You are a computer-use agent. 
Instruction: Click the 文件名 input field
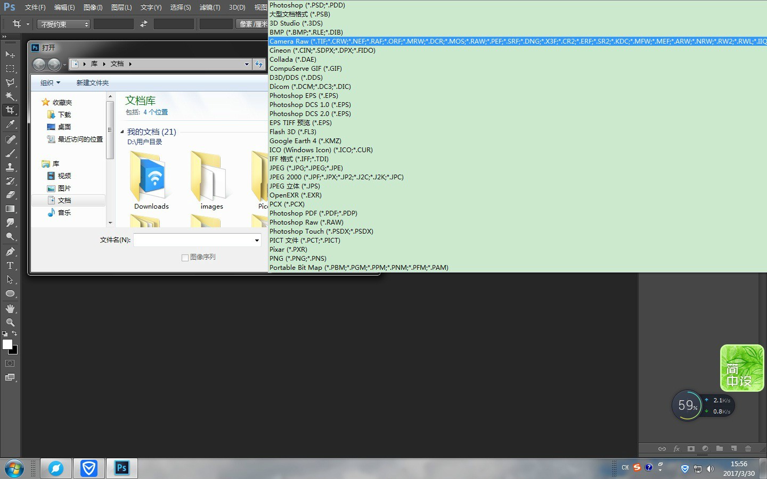[x=193, y=241]
